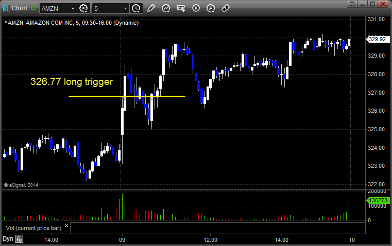The image size is (392, 246).
Task: Click the 325.00 price axis label
Action: coord(376,129)
